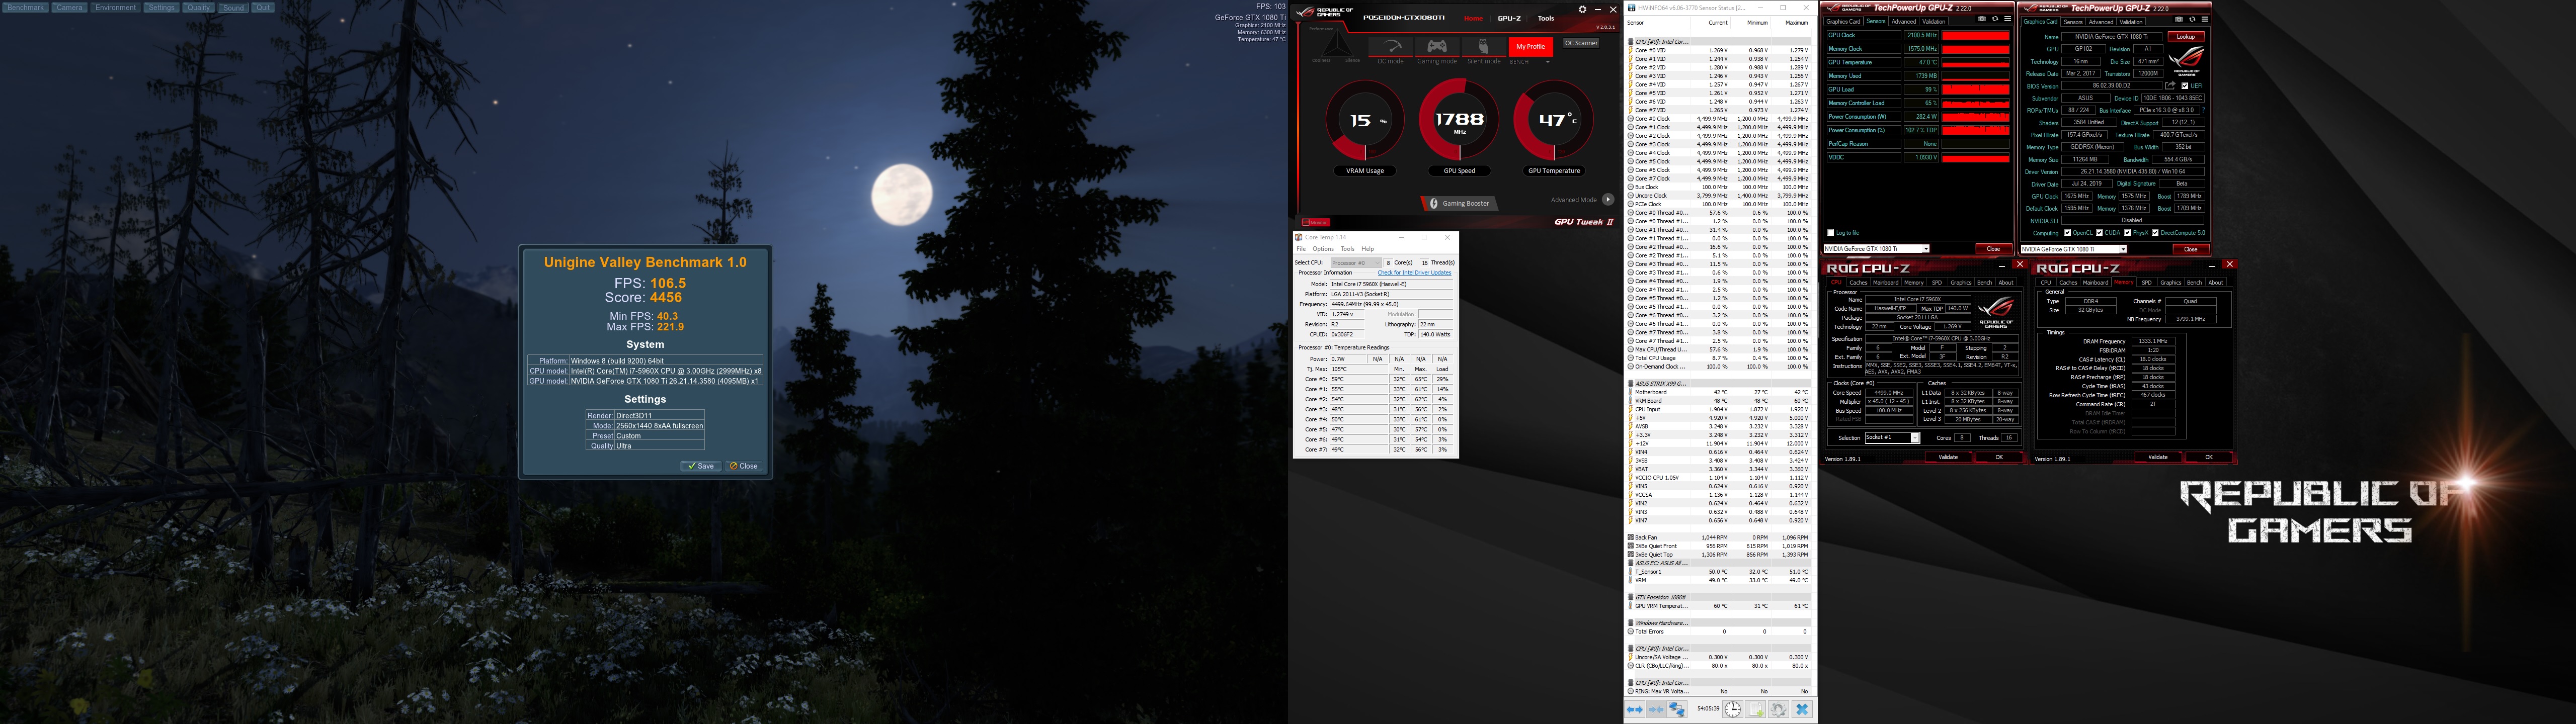This screenshot has width=2576, height=724.
Task: Click BIOS share/export icon in GPU-Z
Action: click(x=2170, y=85)
